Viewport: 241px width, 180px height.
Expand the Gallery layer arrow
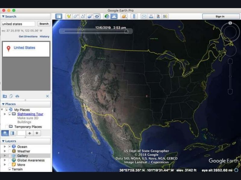[5, 156]
